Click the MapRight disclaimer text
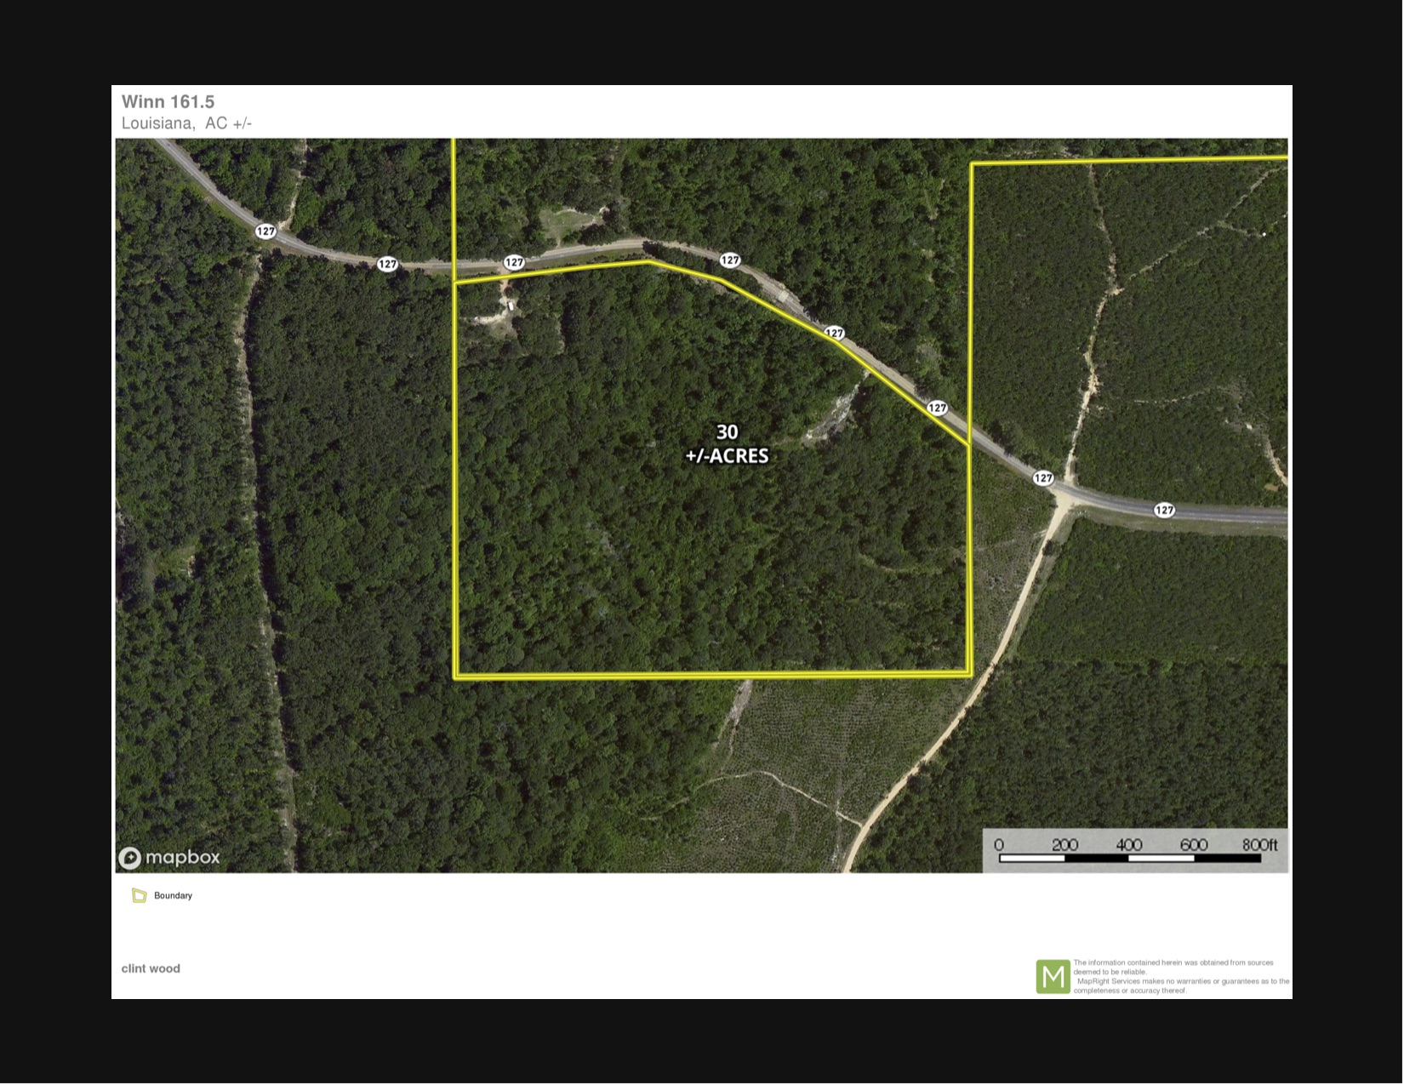Image resolution: width=1404 pixels, height=1085 pixels. click(1180, 977)
